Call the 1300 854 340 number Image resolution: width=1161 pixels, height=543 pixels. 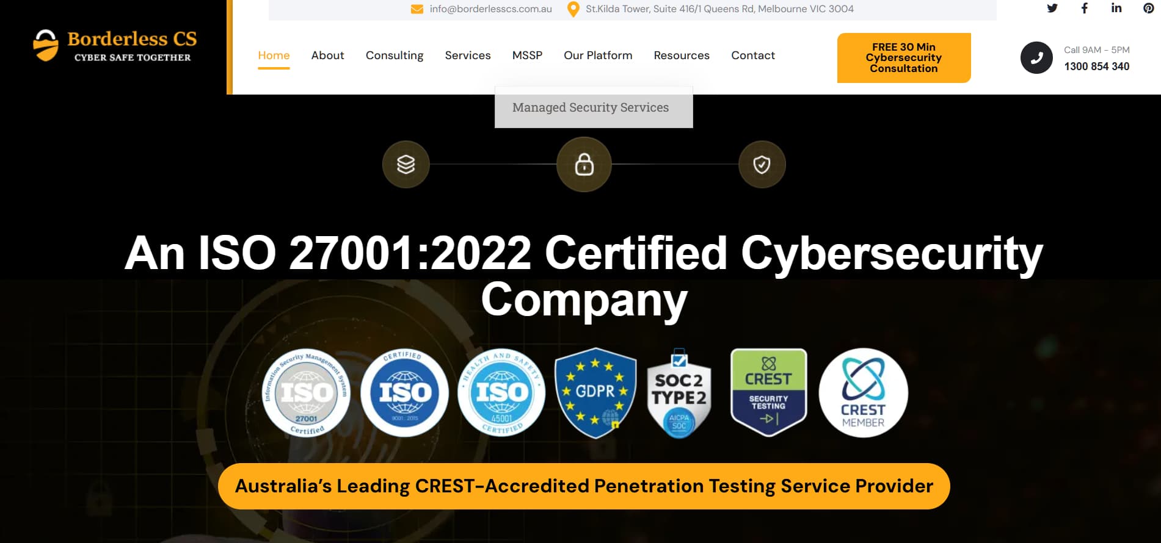pyautogui.click(x=1097, y=67)
